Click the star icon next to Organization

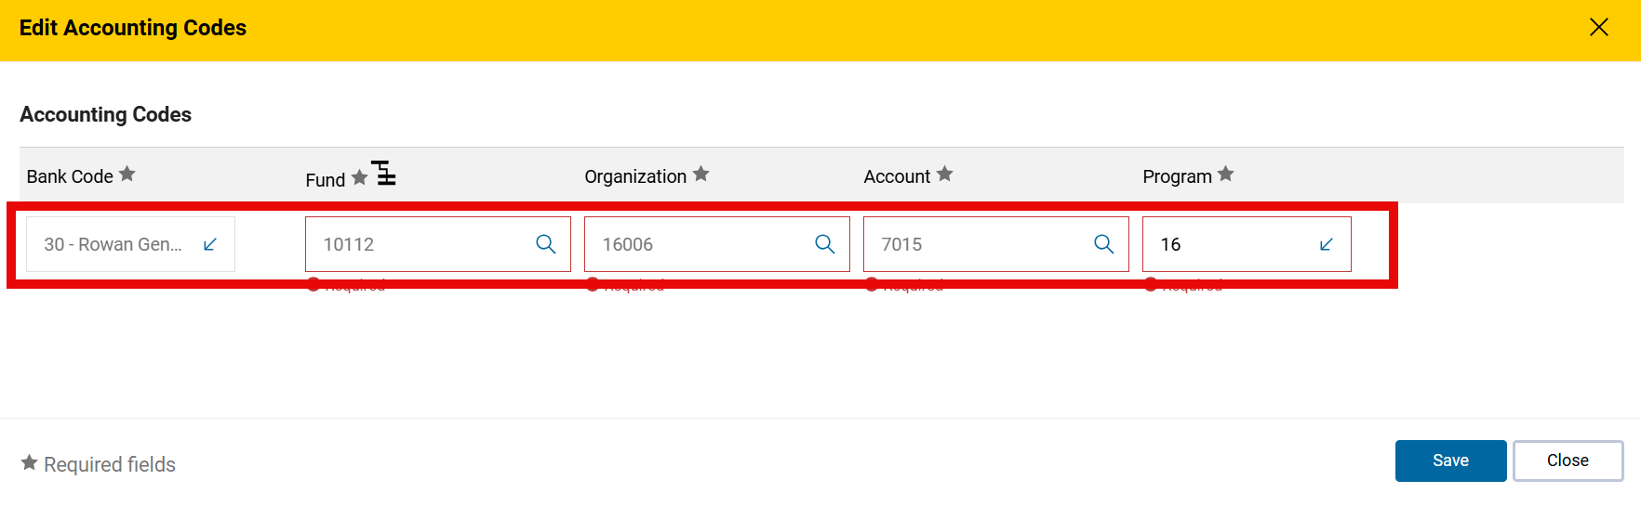[x=701, y=175]
